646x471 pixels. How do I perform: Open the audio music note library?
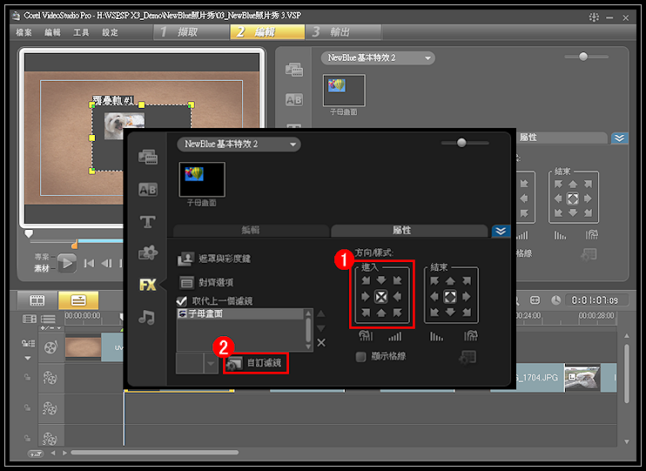[x=146, y=317]
